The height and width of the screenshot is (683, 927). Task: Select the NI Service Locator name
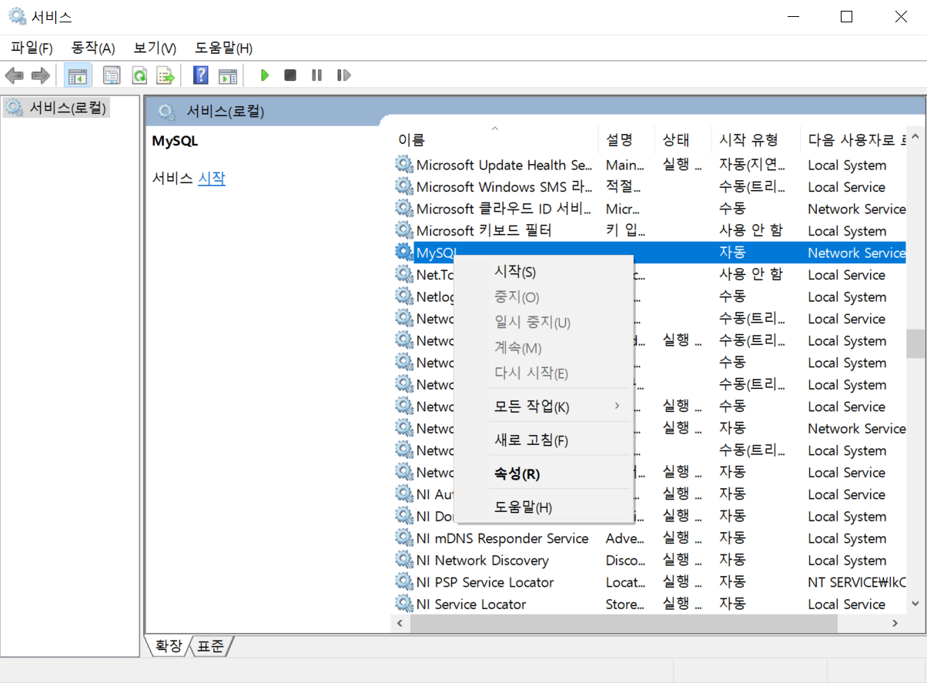471,604
